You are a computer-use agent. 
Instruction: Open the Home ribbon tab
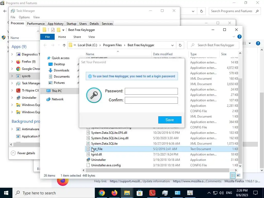coord(62,37)
